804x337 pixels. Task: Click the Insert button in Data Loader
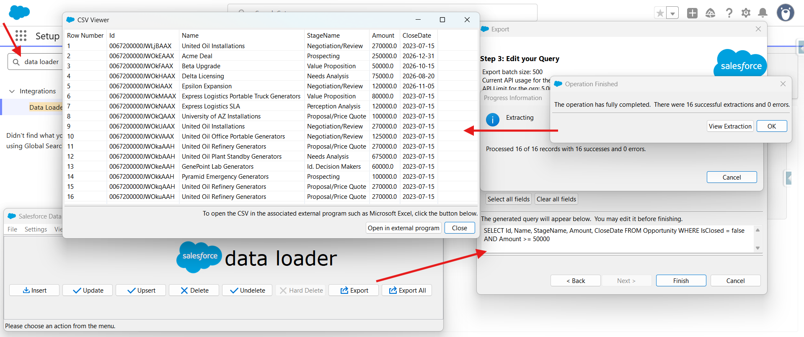(x=34, y=291)
